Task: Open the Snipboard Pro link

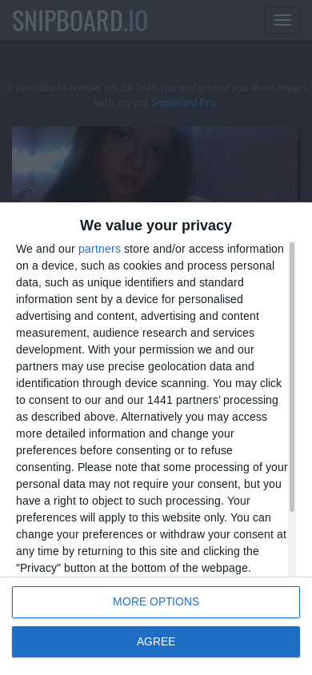Action: pos(183,102)
